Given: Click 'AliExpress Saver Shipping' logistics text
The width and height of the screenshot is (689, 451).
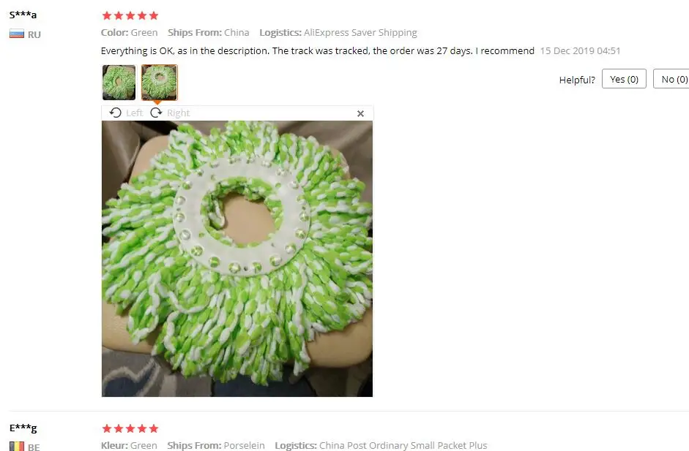Looking at the screenshot, I should [x=360, y=32].
